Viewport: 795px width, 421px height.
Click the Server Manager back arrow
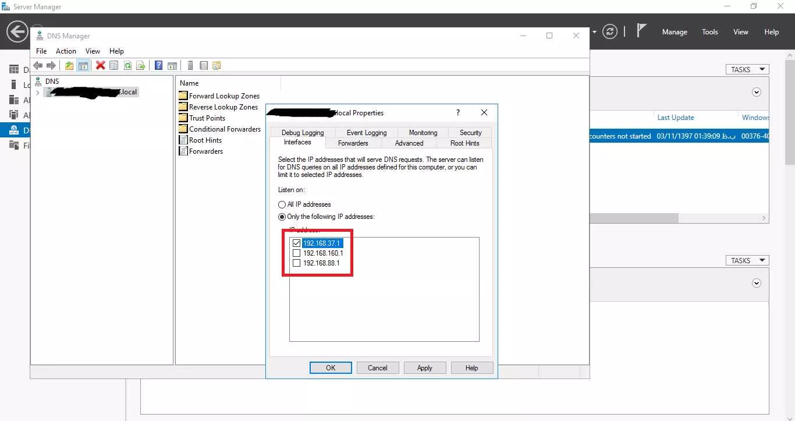[x=17, y=31]
